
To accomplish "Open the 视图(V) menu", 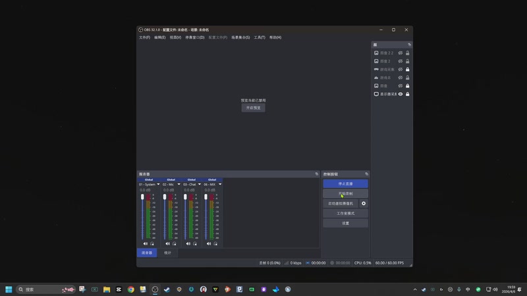I will tap(175, 37).
